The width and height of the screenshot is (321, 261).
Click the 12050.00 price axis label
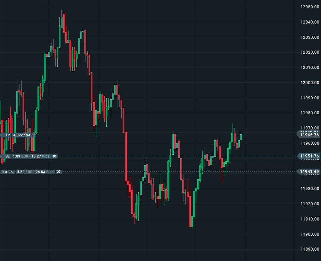(310, 7)
